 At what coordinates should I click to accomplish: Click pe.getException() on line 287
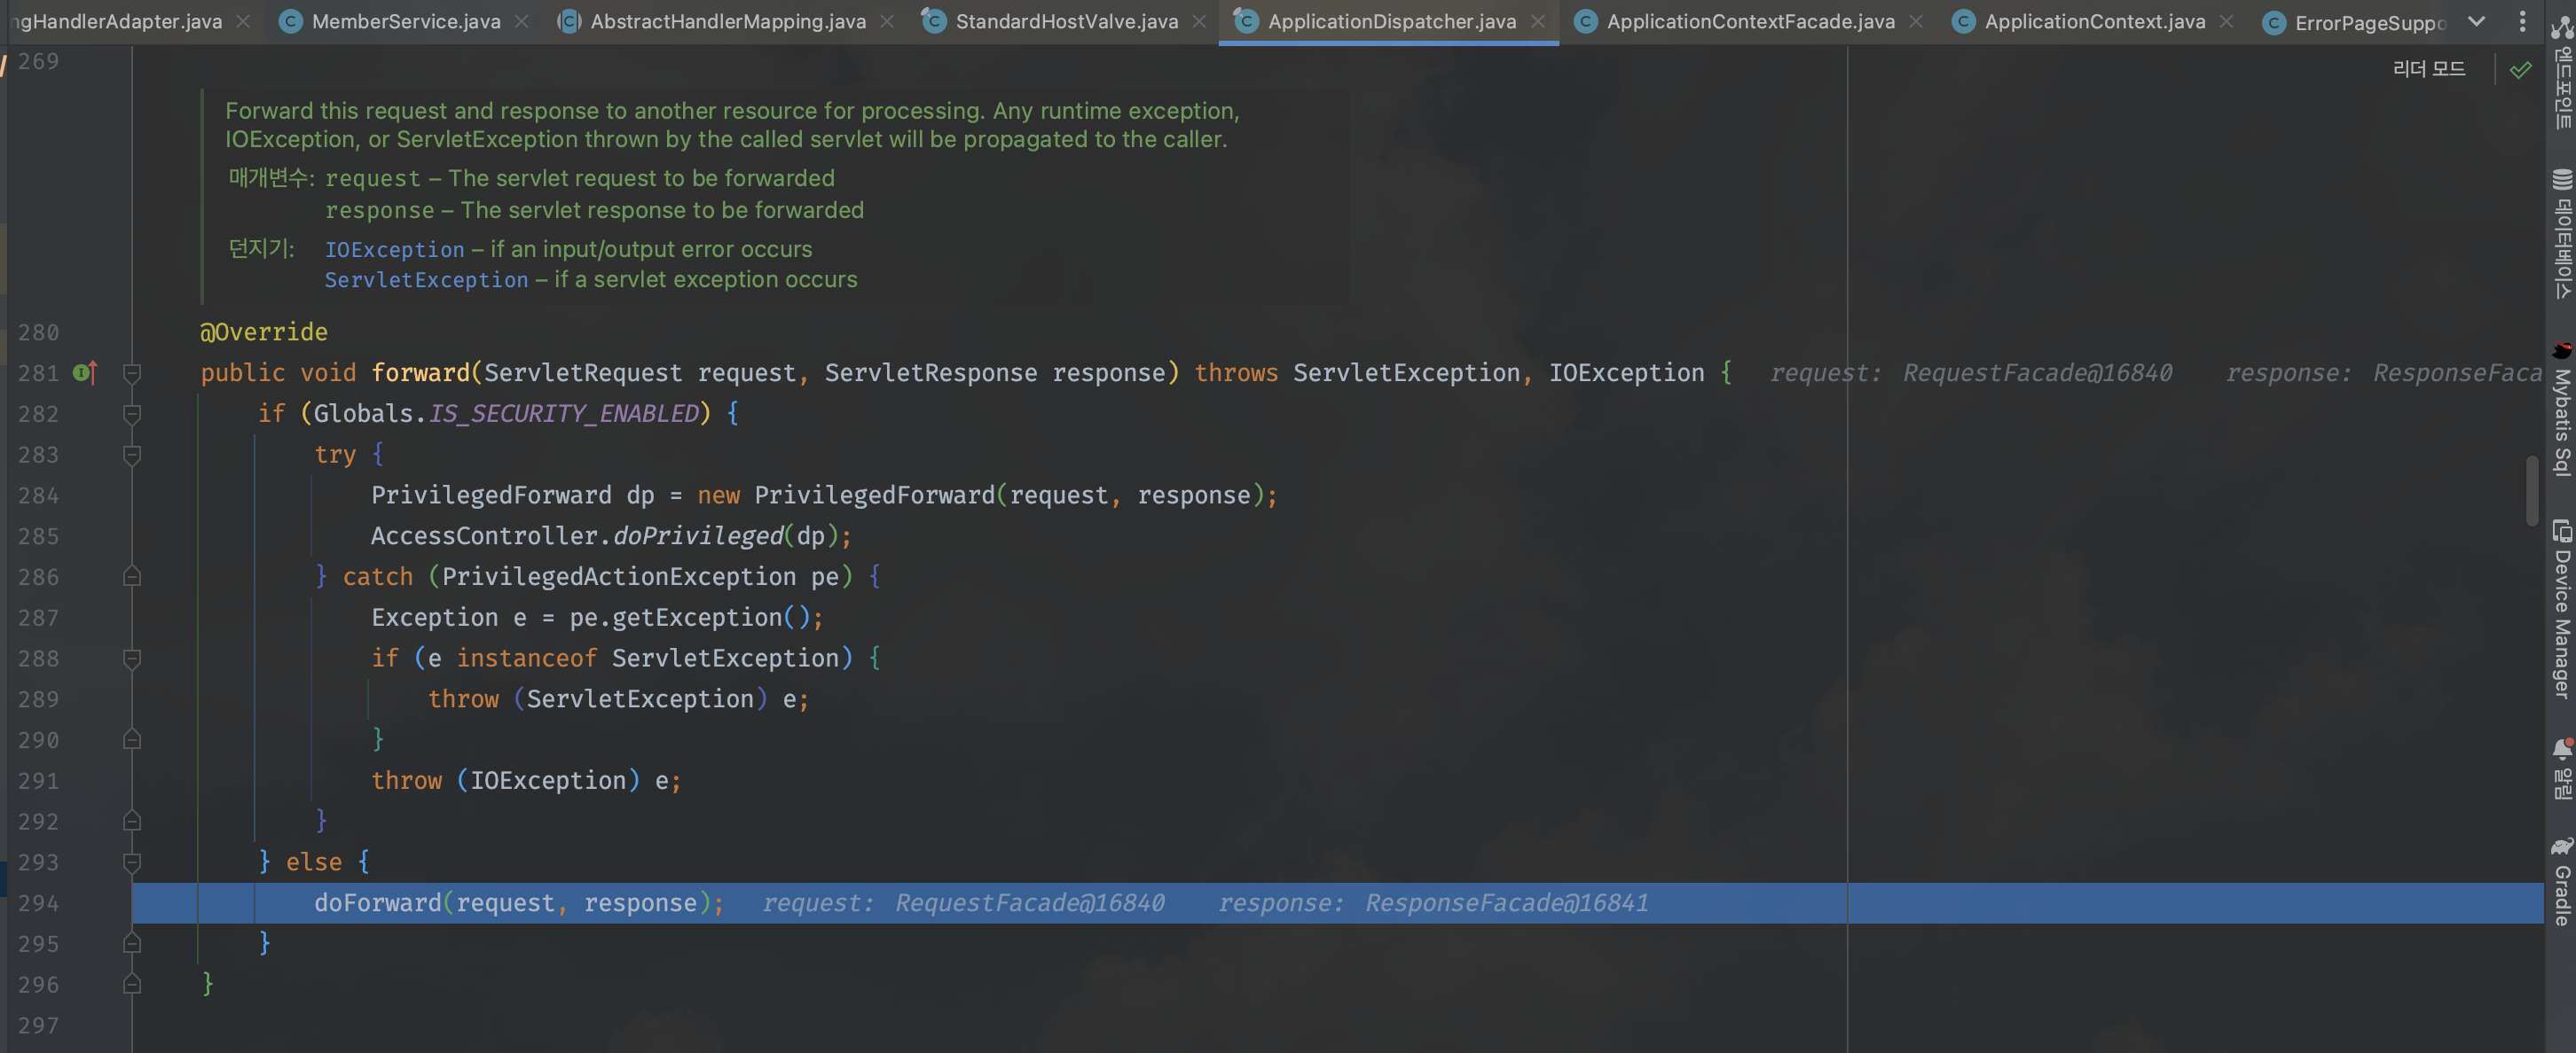pyautogui.click(x=689, y=618)
